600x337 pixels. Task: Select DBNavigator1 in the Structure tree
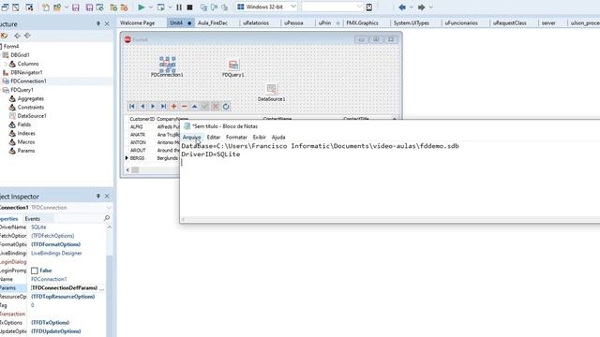(26, 72)
